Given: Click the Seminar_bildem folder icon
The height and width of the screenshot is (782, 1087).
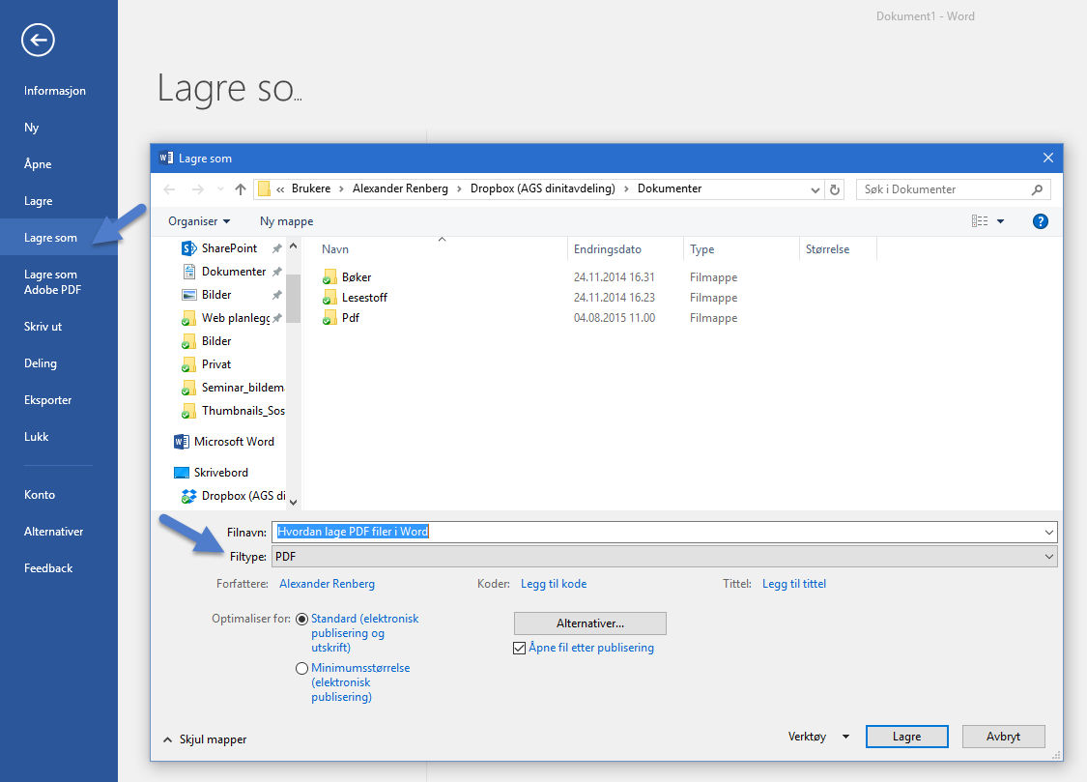Looking at the screenshot, I should (188, 388).
